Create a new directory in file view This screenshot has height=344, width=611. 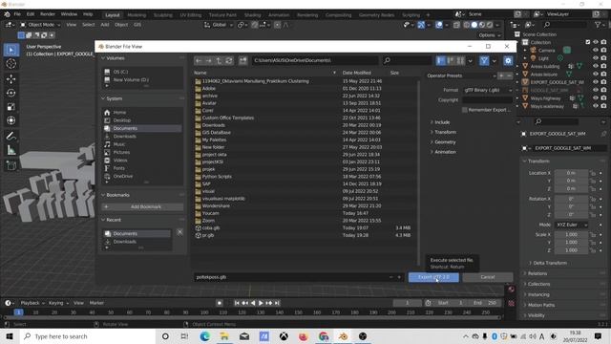tap(242, 60)
